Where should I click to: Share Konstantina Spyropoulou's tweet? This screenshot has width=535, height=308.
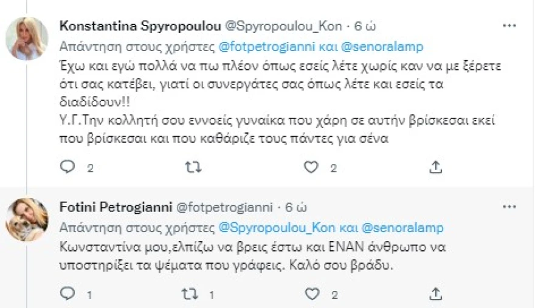click(x=435, y=167)
